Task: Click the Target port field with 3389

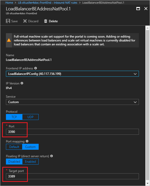Action: (72, 176)
